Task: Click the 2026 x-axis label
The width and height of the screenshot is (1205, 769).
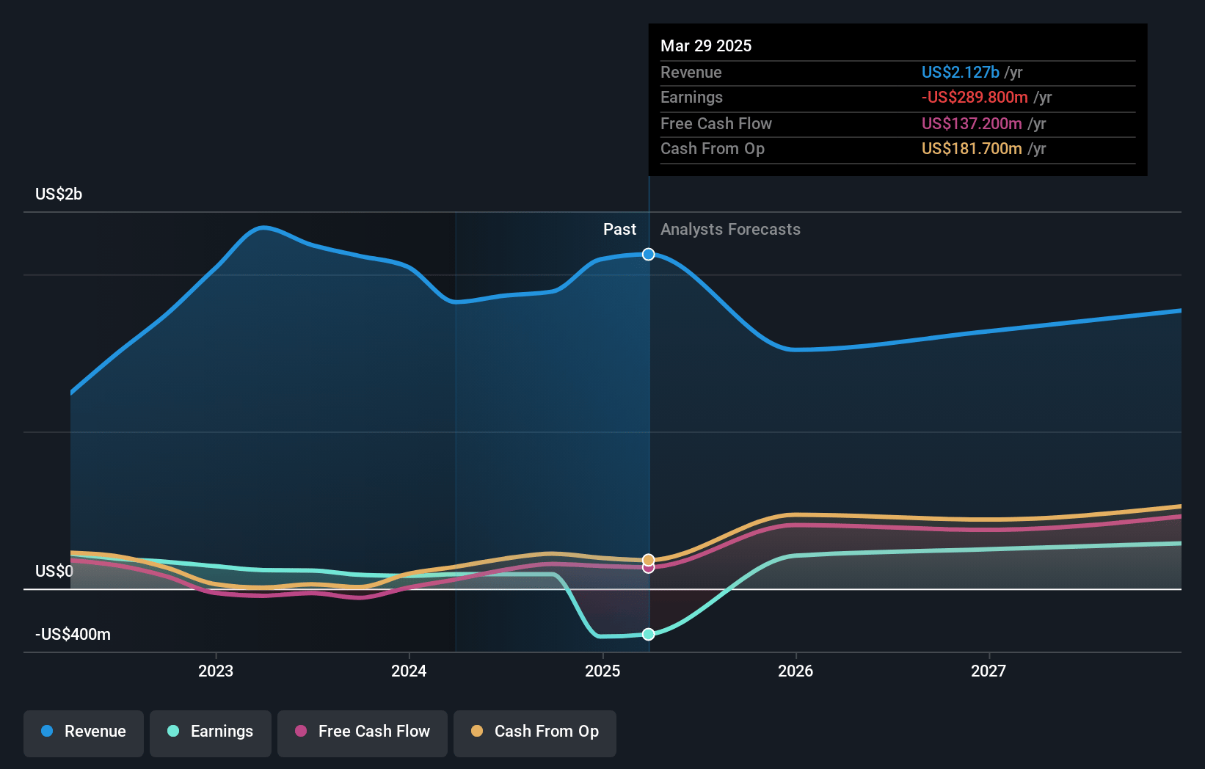Action: pos(796,671)
